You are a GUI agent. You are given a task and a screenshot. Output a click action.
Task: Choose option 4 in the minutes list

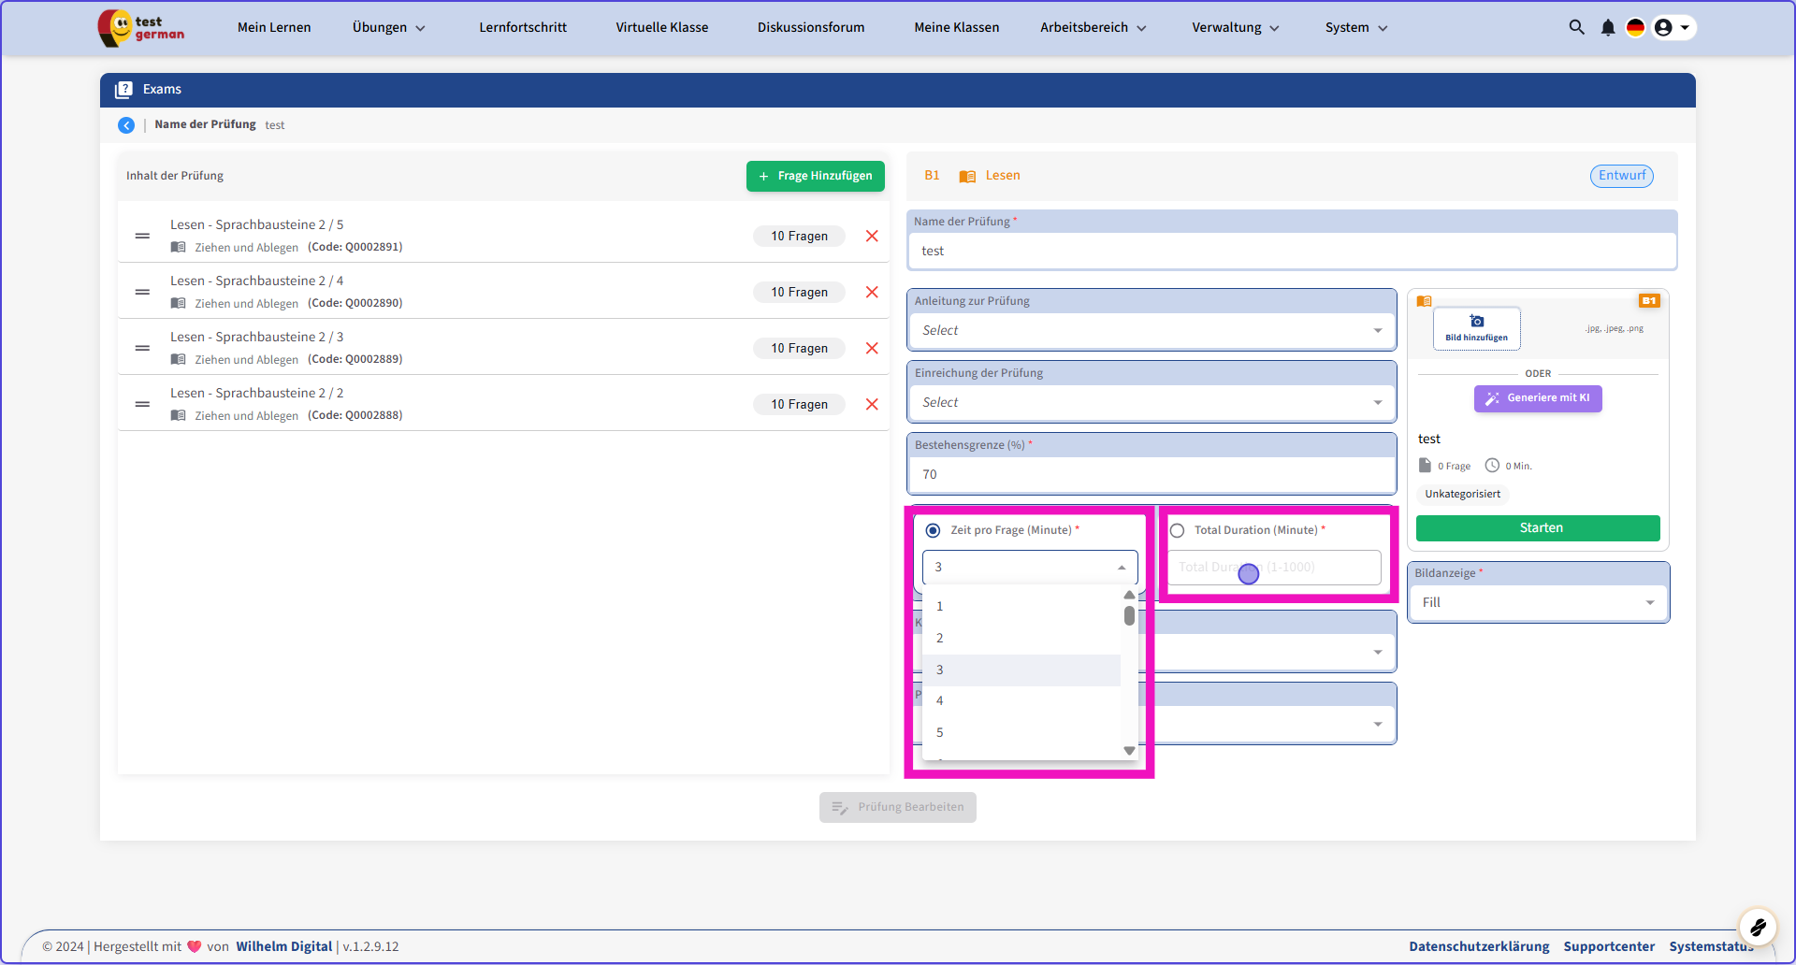[x=940, y=701]
